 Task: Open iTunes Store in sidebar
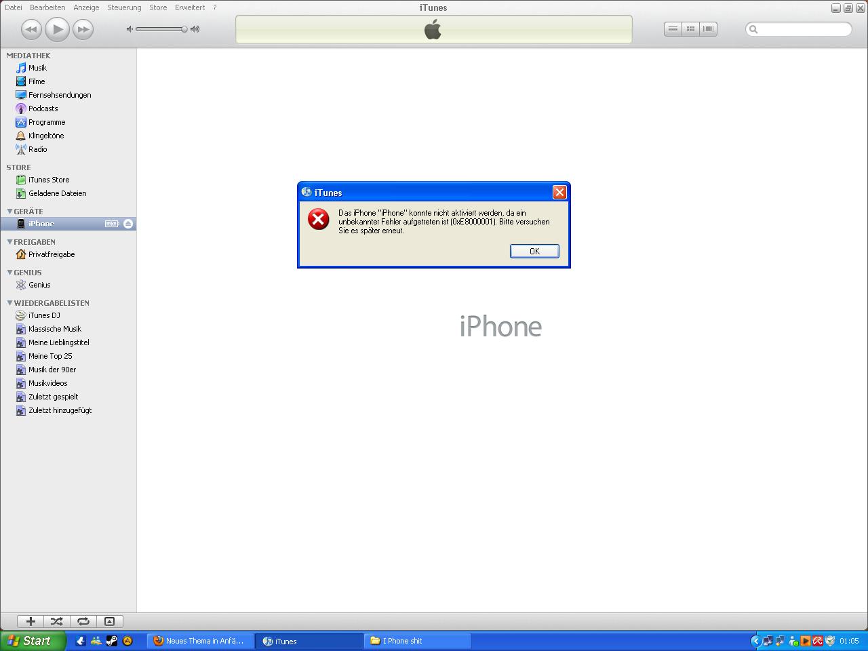[48, 180]
